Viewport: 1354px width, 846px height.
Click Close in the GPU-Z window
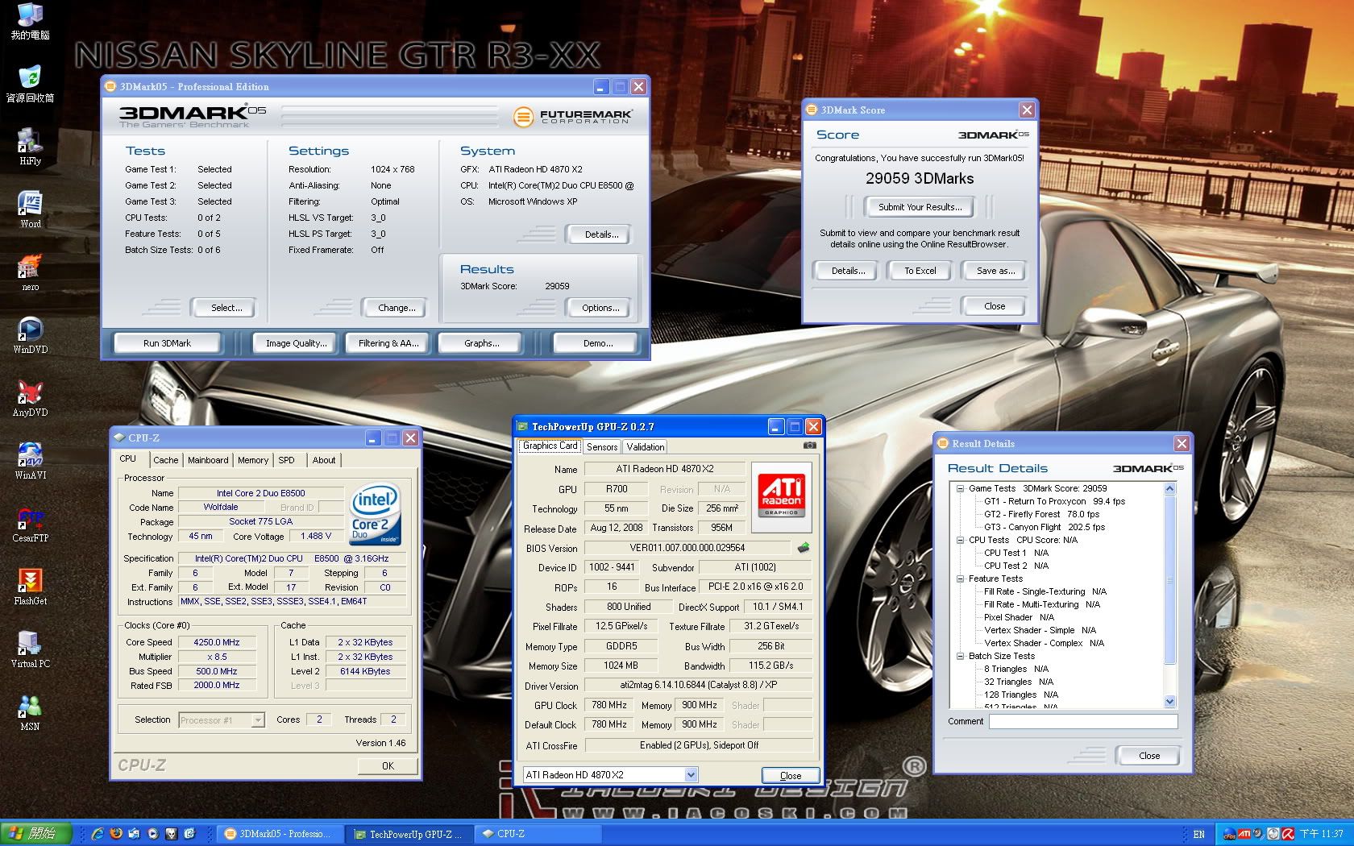pyautogui.click(x=791, y=776)
